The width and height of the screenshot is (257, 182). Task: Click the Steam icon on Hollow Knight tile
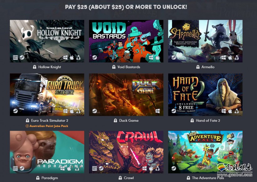(22, 57)
